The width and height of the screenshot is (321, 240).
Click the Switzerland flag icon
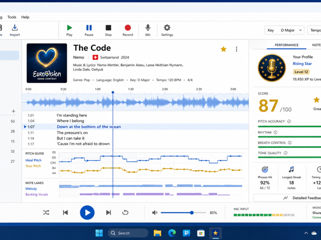pos(95,57)
